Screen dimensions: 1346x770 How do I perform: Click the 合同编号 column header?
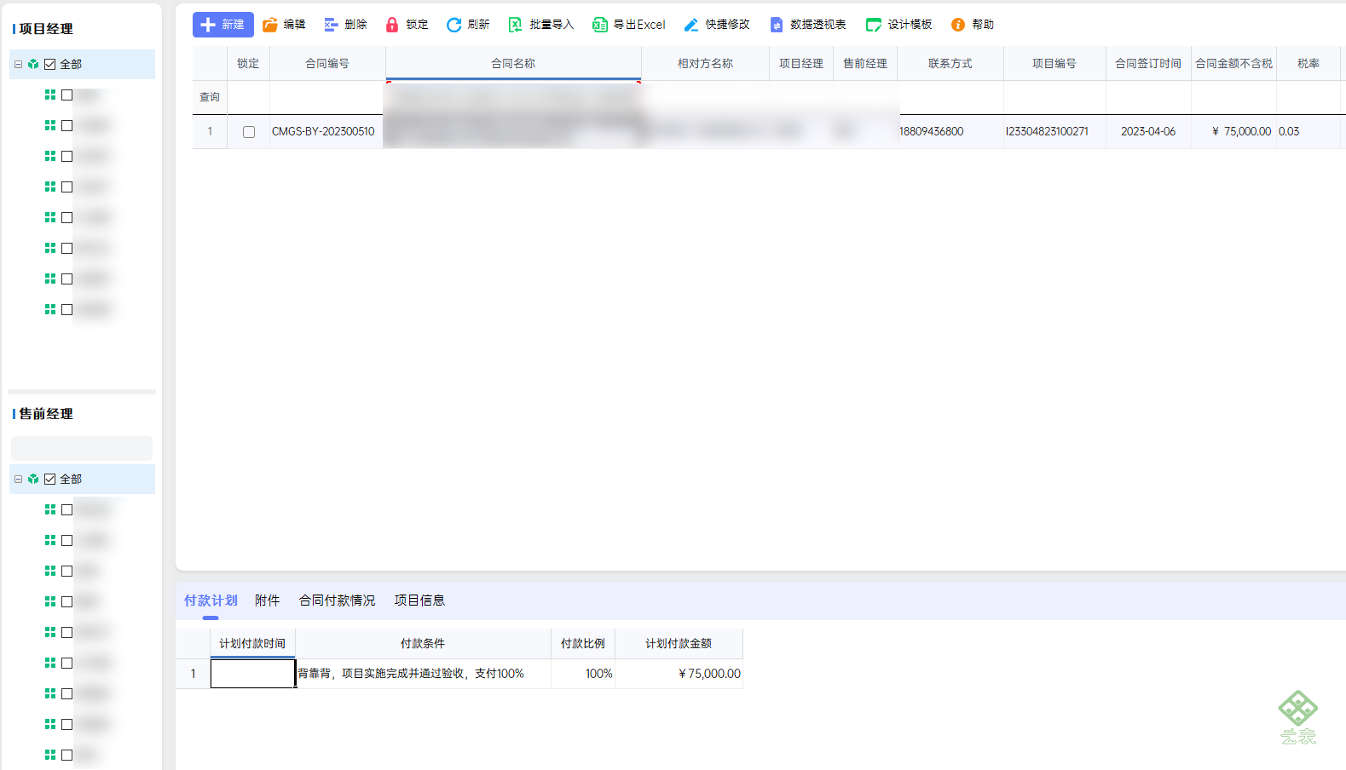(x=327, y=63)
